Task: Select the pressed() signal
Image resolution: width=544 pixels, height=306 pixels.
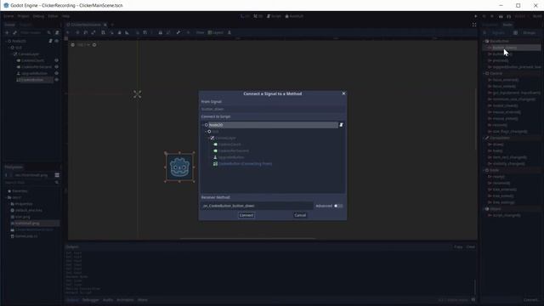Action: coord(500,60)
